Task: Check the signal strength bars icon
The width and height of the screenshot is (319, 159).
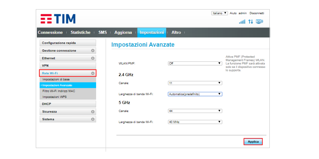Action: click(x=242, y=22)
